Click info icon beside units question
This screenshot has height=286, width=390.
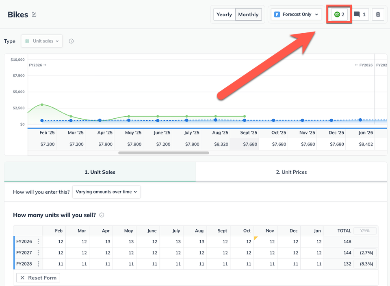[102, 215]
